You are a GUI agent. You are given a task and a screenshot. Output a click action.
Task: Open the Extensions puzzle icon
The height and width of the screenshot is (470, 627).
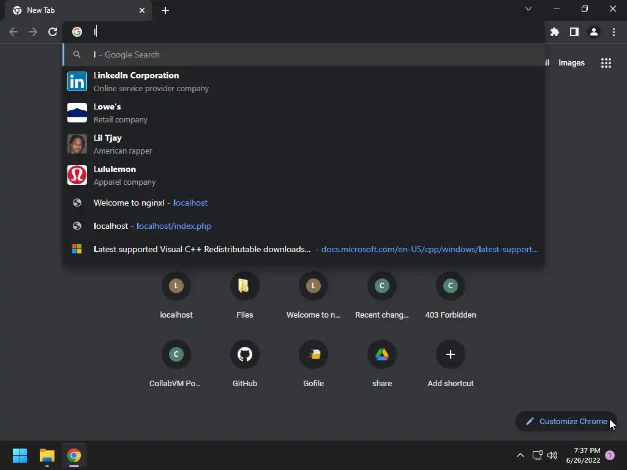555,32
